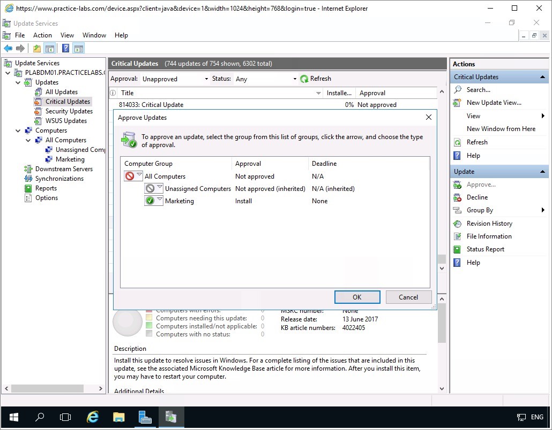Open the Synchronizations node
552x430 pixels.
tap(59, 179)
